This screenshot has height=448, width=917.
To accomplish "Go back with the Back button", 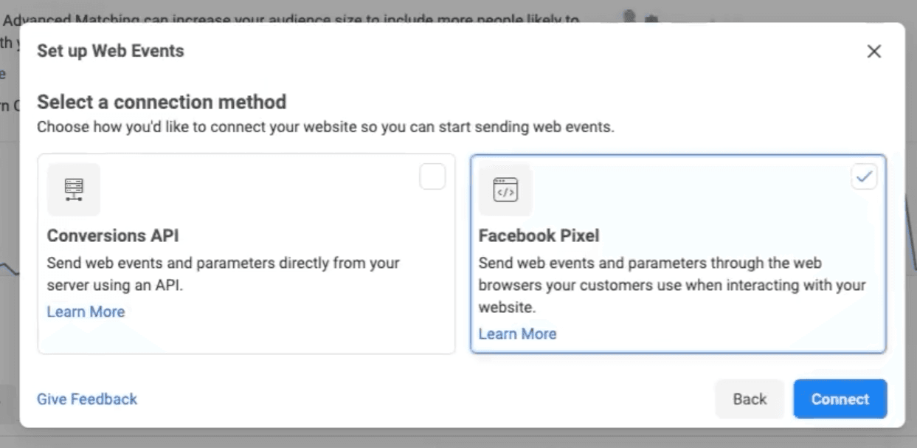I will click(x=750, y=399).
